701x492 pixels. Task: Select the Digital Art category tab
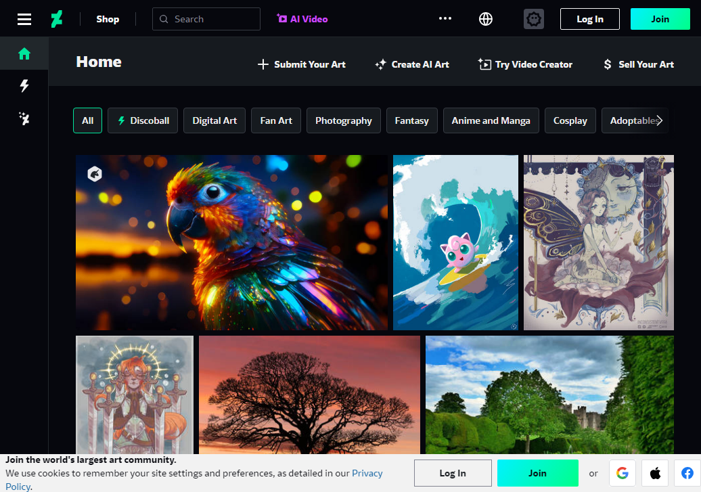coord(214,120)
